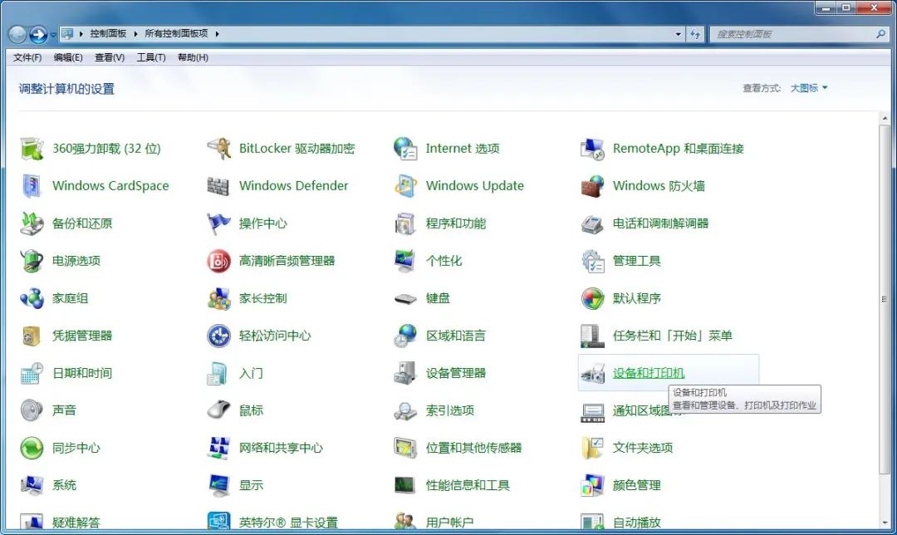The width and height of the screenshot is (897, 535).
Task: Expand the arrow after 所有控制面板项 breadcrumb
Action: (x=218, y=34)
